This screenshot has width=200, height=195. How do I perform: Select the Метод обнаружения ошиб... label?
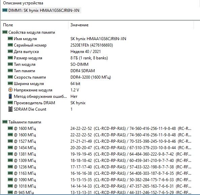(40, 96)
